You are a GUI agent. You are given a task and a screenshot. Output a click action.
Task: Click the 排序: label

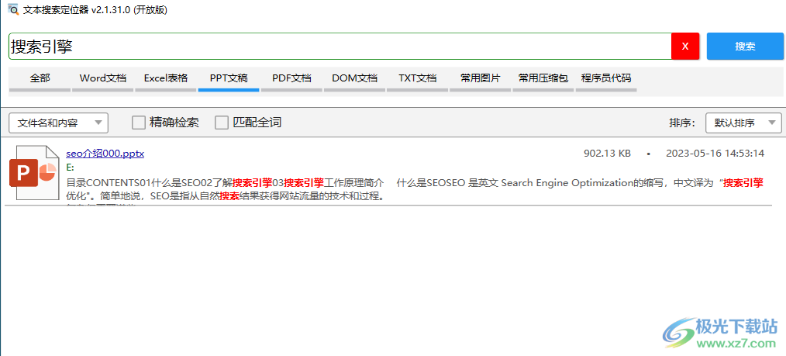coord(682,123)
